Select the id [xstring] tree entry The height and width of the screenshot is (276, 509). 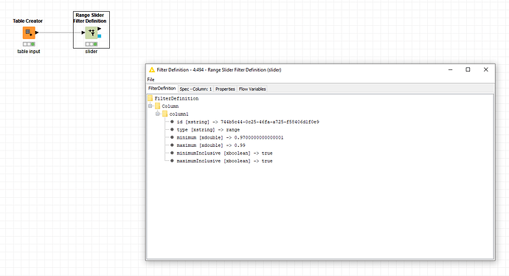(248, 122)
